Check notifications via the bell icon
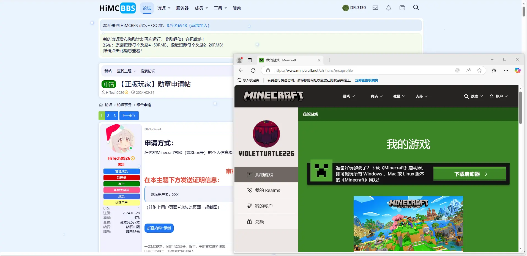Screen dimensions: 527x256 click(389, 8)
